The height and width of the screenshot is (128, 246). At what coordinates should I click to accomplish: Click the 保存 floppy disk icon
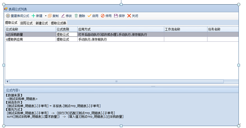116,16
